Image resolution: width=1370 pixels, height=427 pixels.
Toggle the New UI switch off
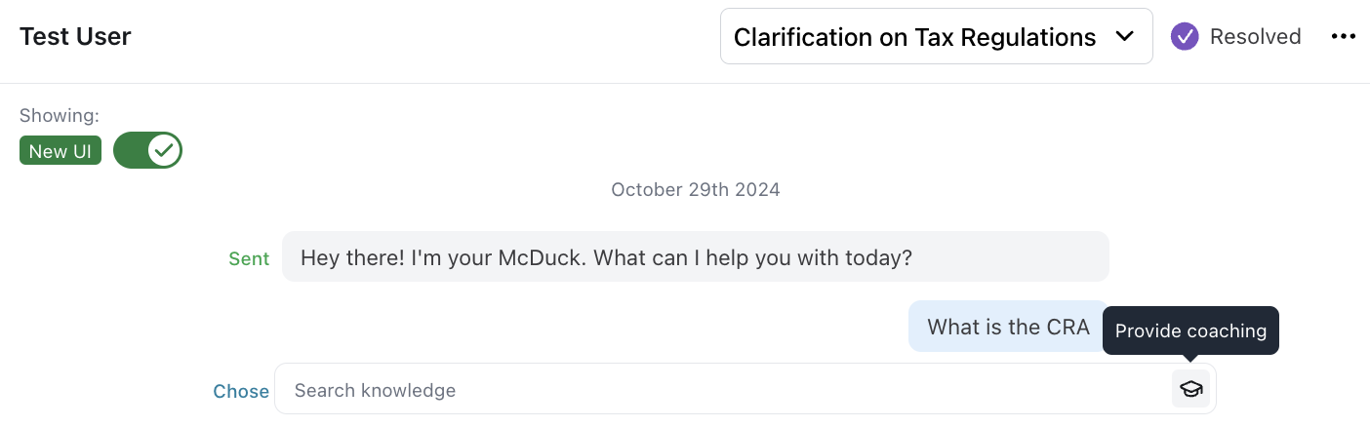pyautogui.click(x=148, y=151)
